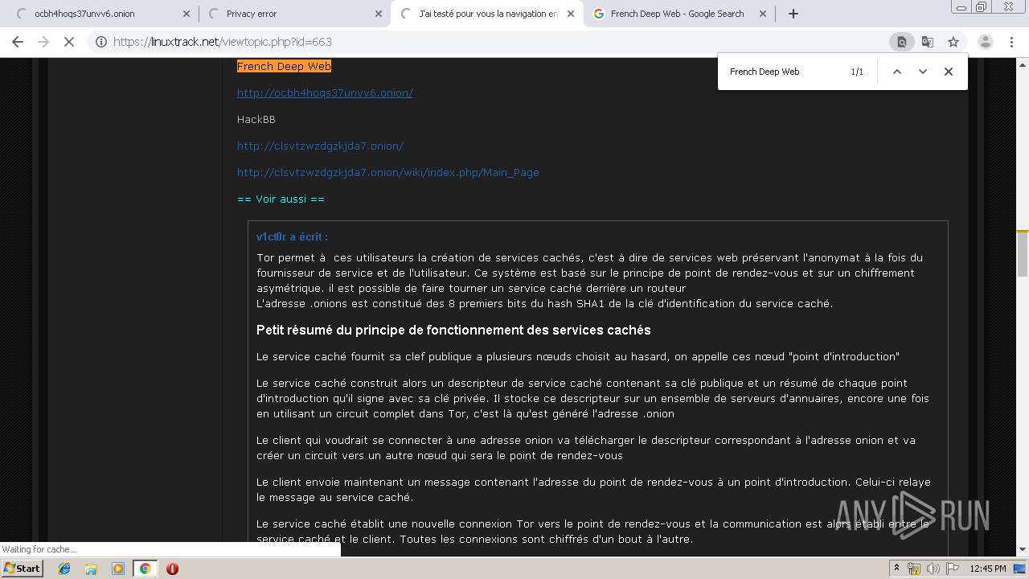Open the Chrome three-dot menu
This screenshot has width=1029, height=579.
(x=1012, y=42)
